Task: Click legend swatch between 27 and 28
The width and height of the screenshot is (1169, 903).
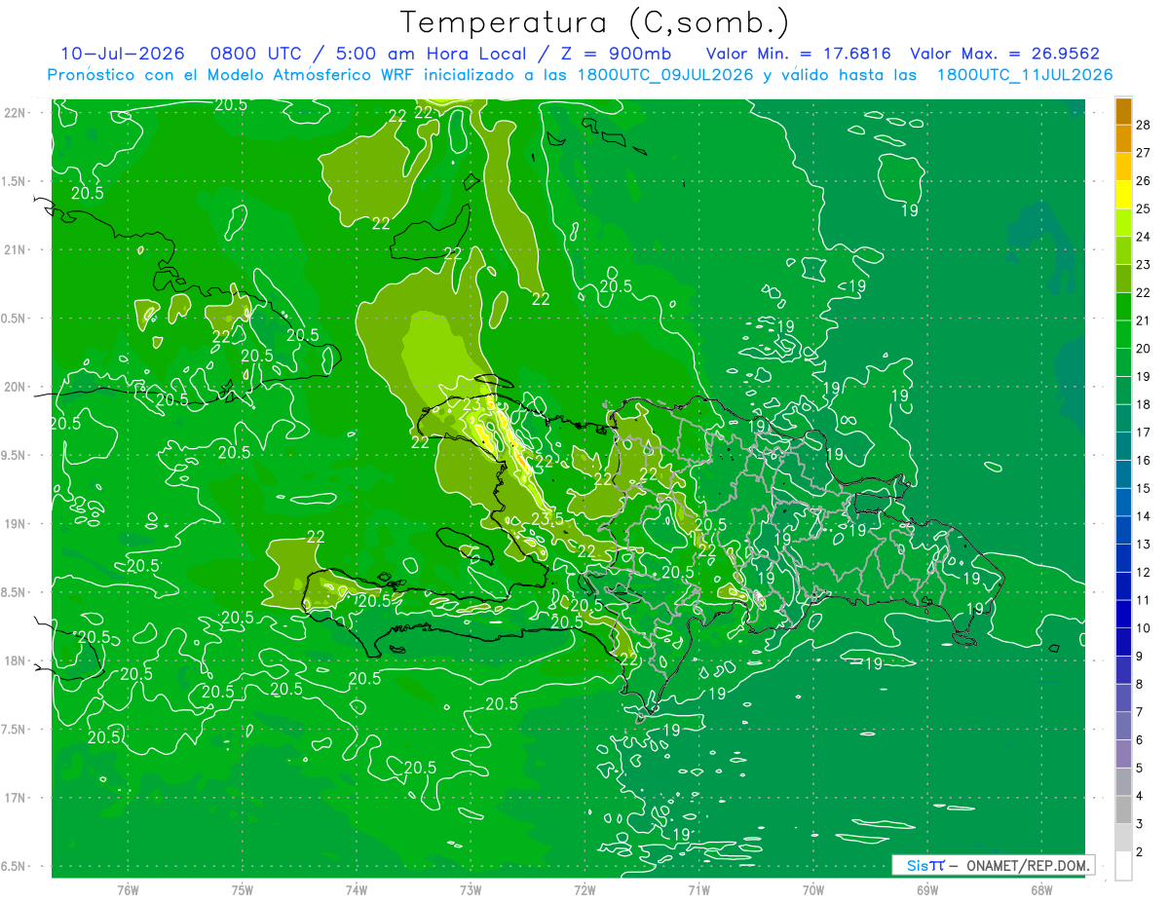Action: point(1123,138)
